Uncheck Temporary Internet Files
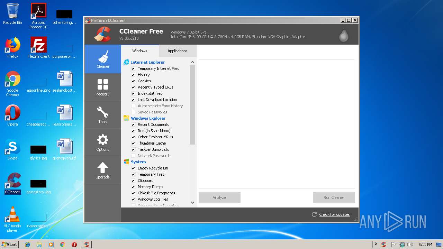 (x=133, y=68)
